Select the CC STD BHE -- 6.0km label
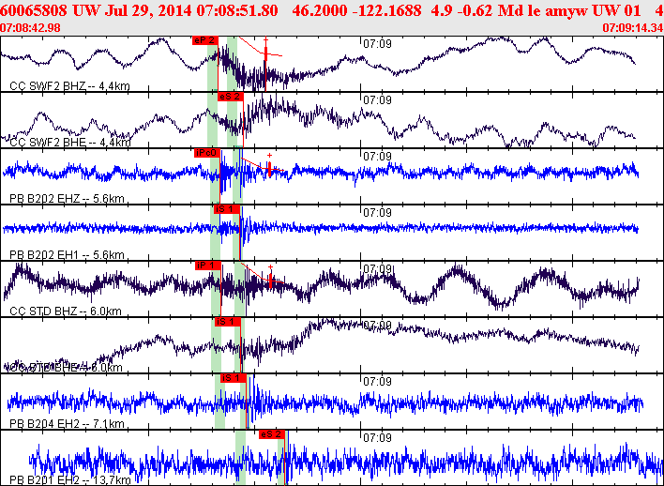The height and width of the screenshot is (486, 664). tap(64, 368)
